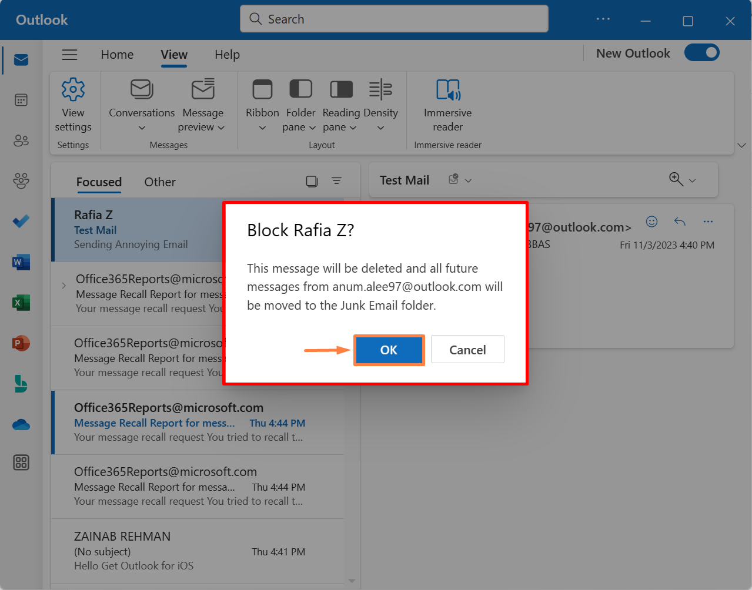The width and height of the screenshot is (752, 590).
Task: Launch Excel from the sidebar
Action: click(21, 303)
